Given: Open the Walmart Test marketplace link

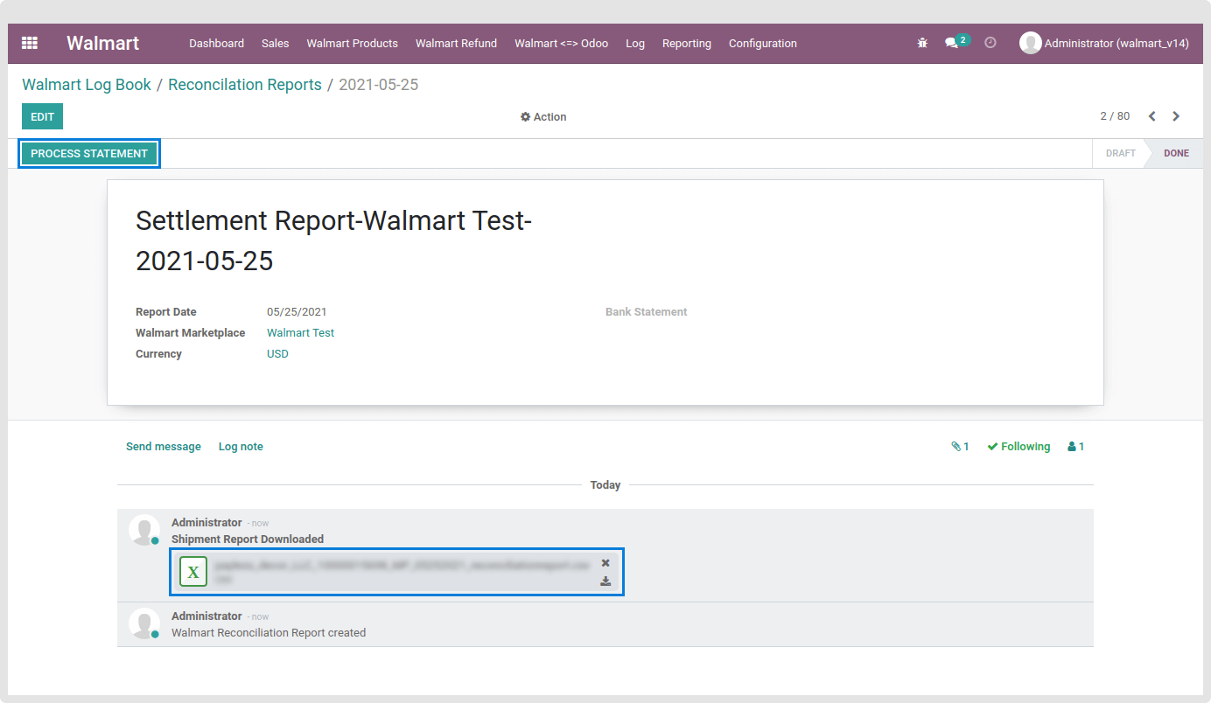Looking at the screenshot, I should pos(300,333).
